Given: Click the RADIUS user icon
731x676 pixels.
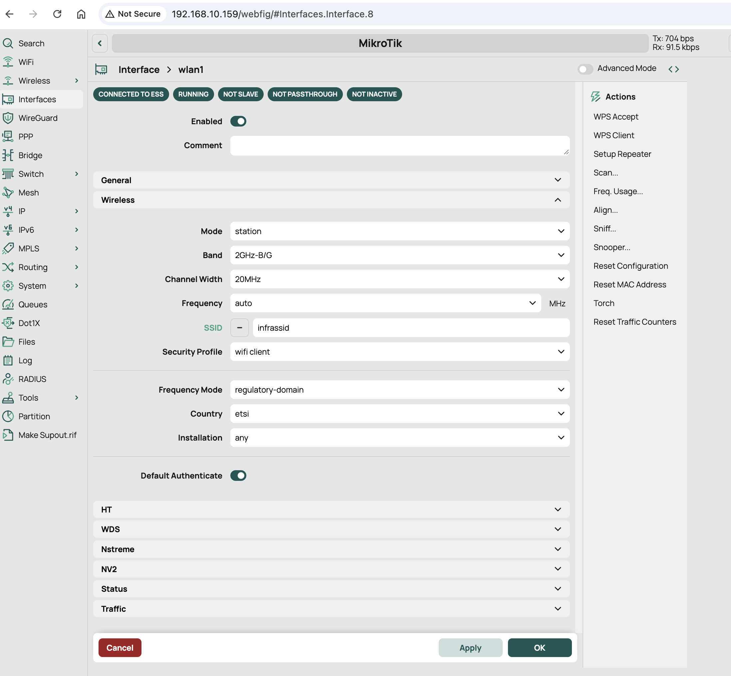Looking at the screenshot, I should tap(8, 379).
